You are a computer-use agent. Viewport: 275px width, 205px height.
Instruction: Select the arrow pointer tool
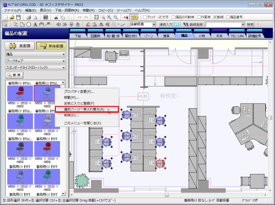click(5, 24)
